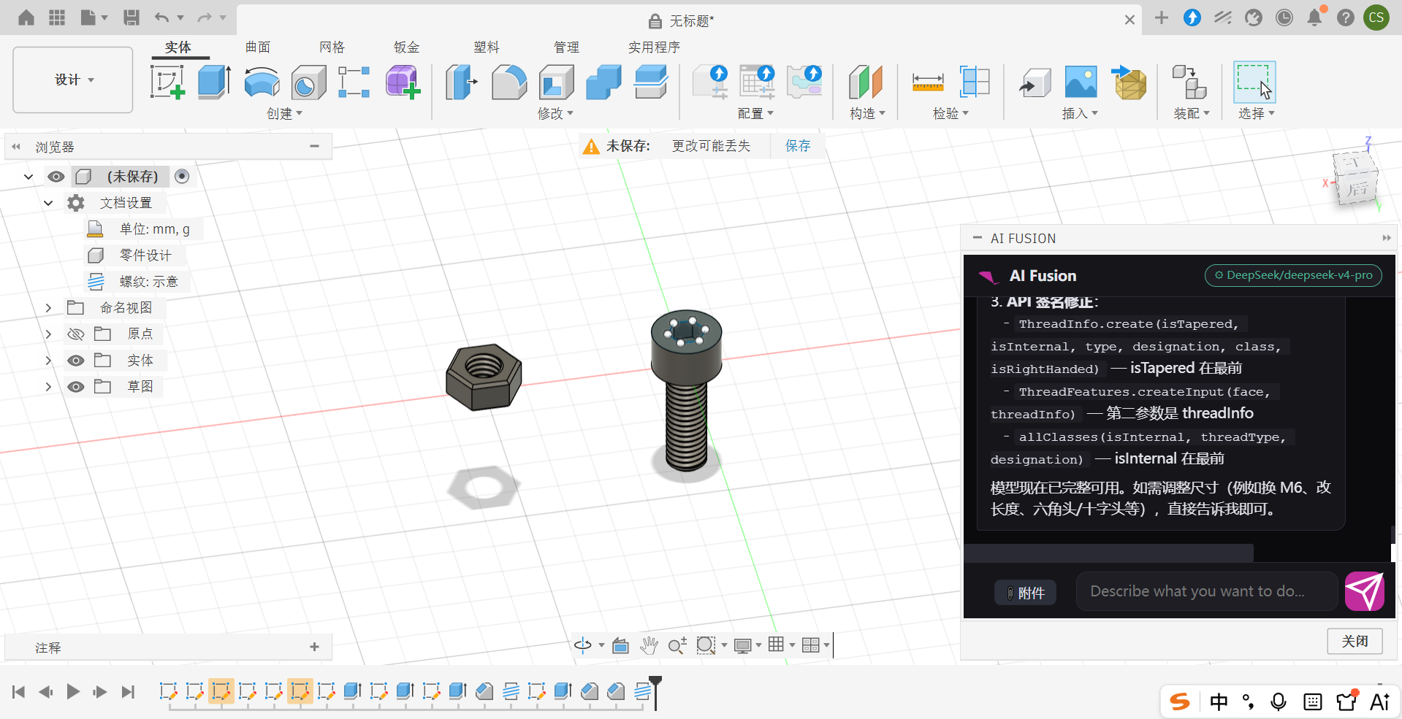Viewport: 1402px width, 719px height.
Task: Expand the 插入 dropdown menu
Action: tap(1081, 114)
